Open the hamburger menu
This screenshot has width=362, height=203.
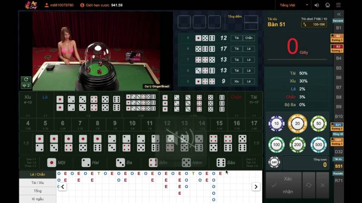tap(338, 5)
